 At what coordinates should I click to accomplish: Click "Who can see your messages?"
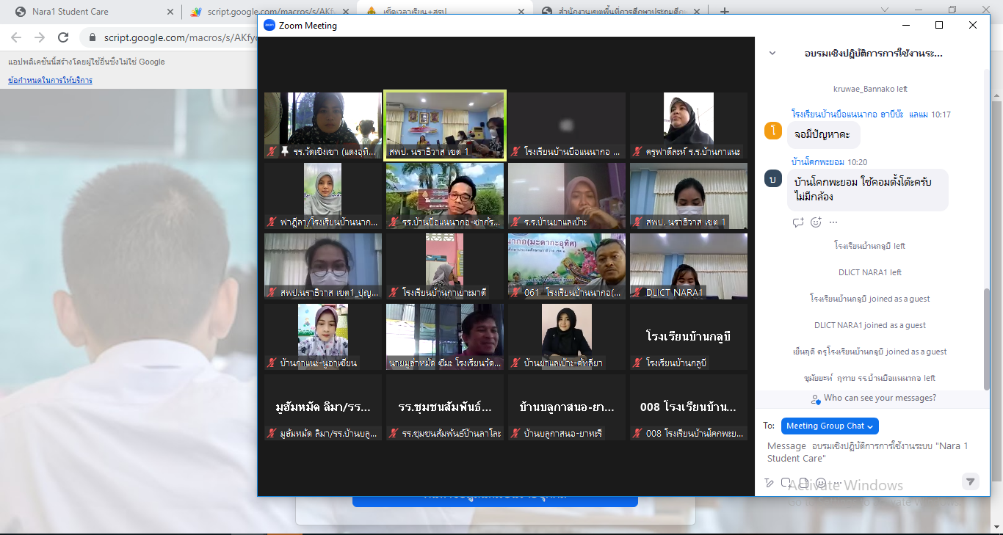pyautogui.click(x=880, y=398)
